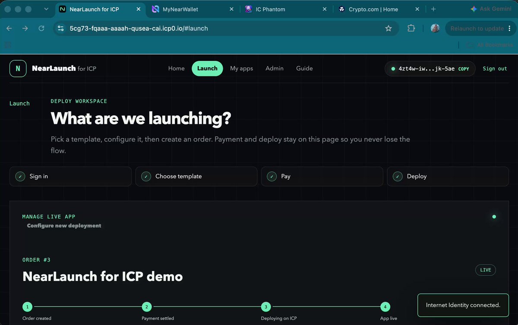
Task: Open My apps in the navigation
Action: pos(241,69)
